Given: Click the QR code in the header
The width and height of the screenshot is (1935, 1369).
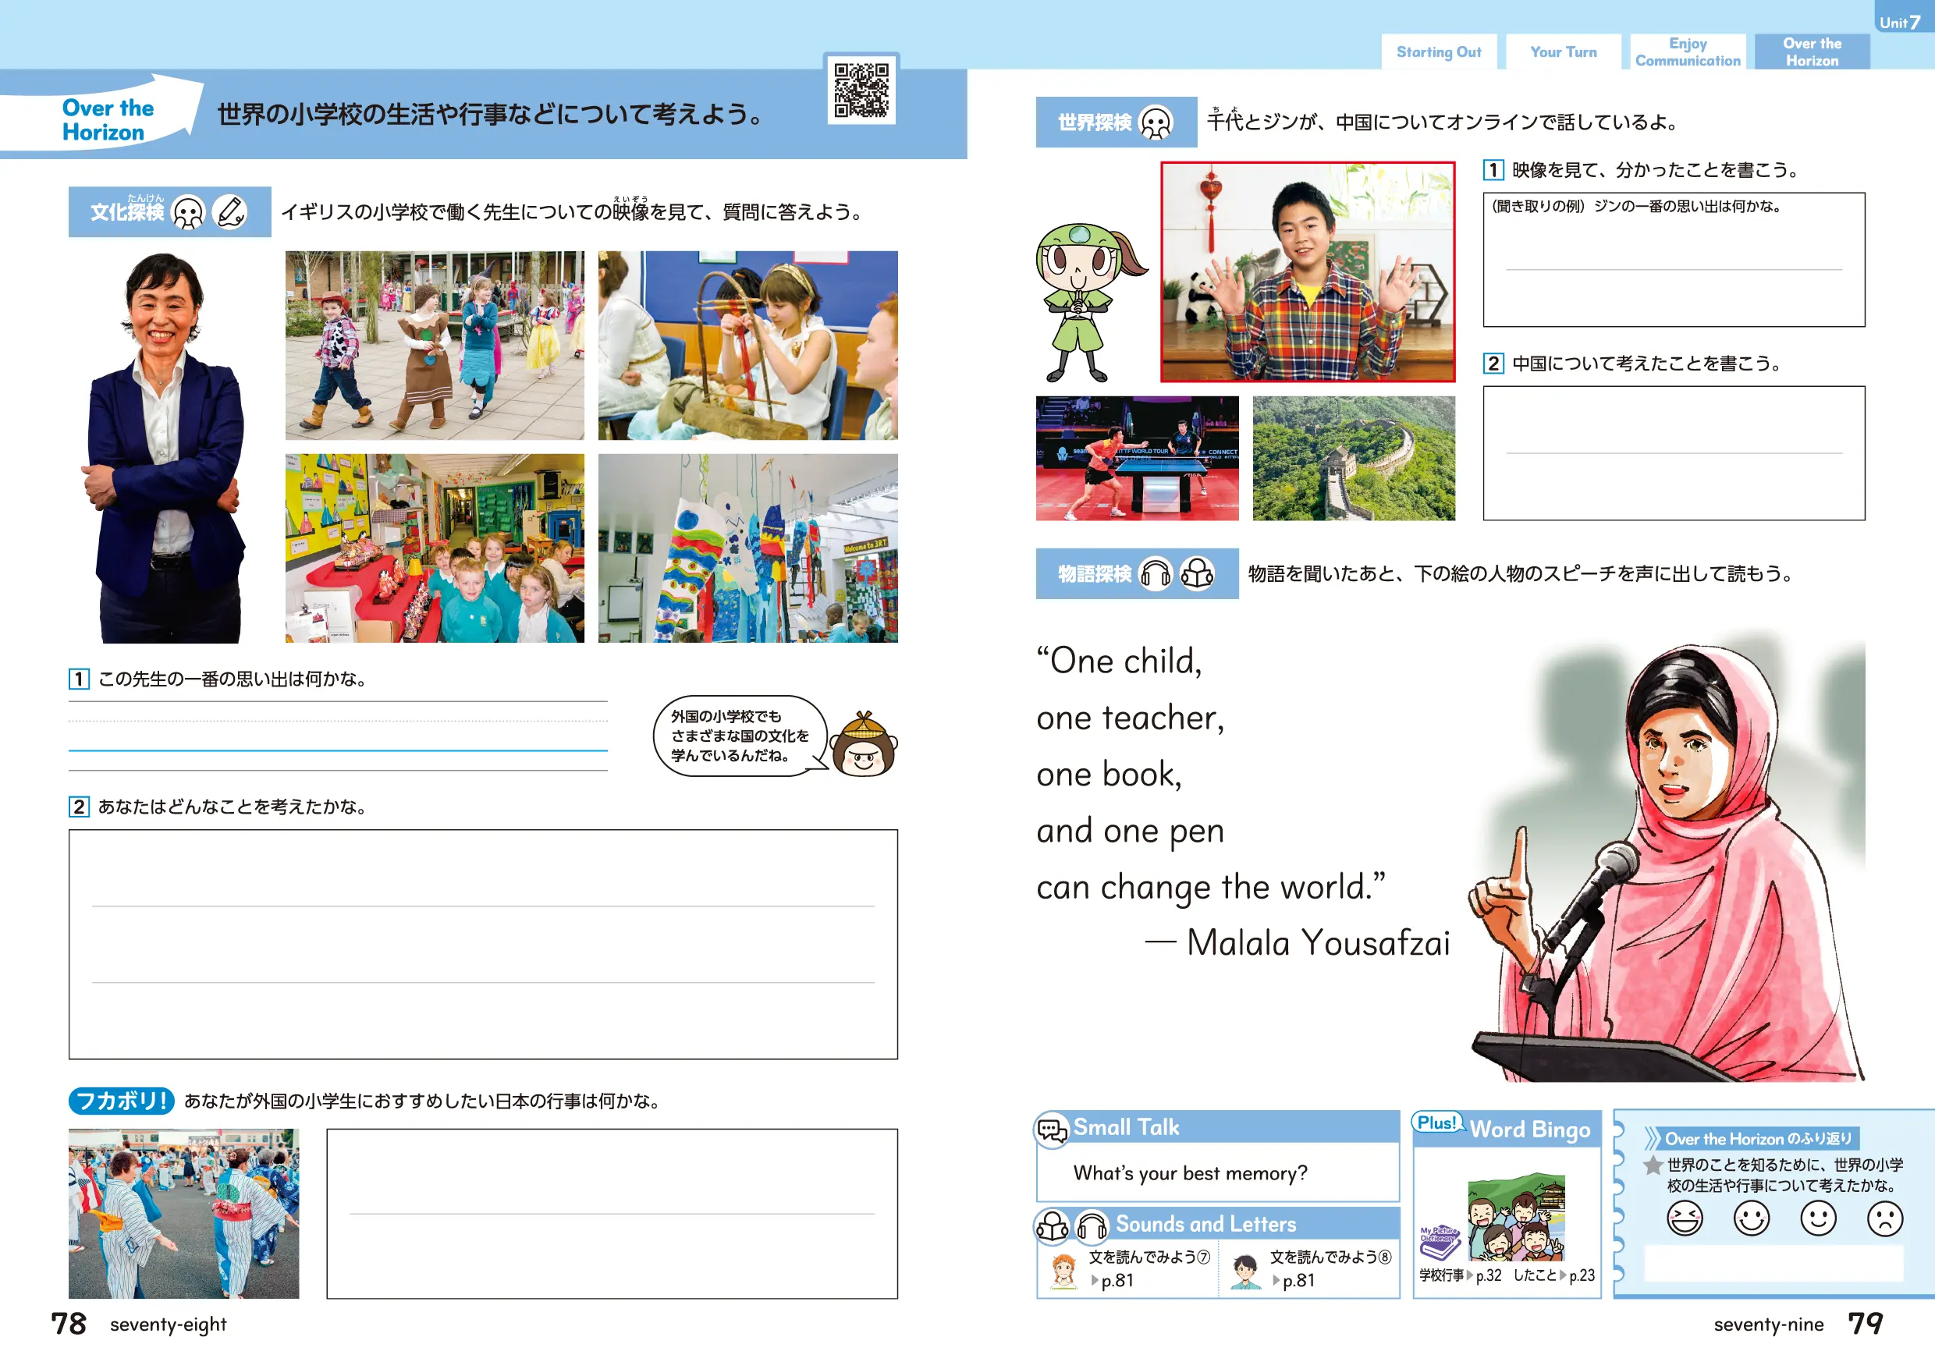Looking at the screenshot, I should 861,90.
